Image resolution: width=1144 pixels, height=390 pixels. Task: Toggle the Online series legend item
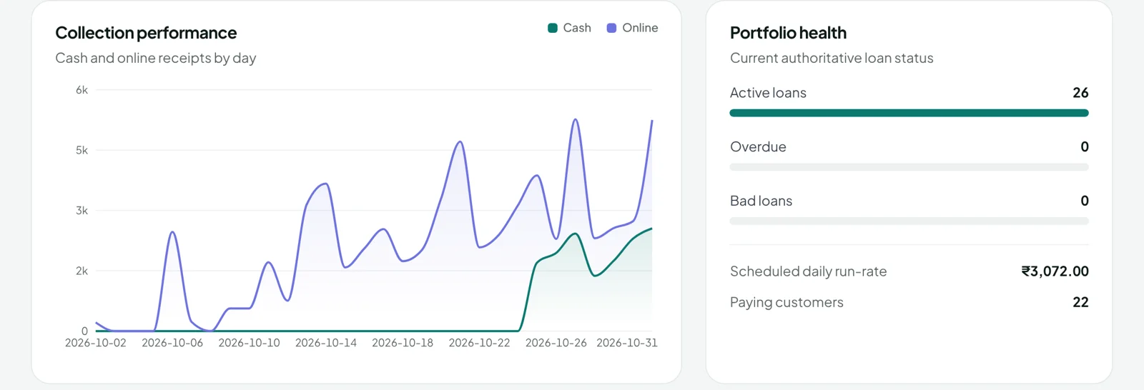point(632,28)
